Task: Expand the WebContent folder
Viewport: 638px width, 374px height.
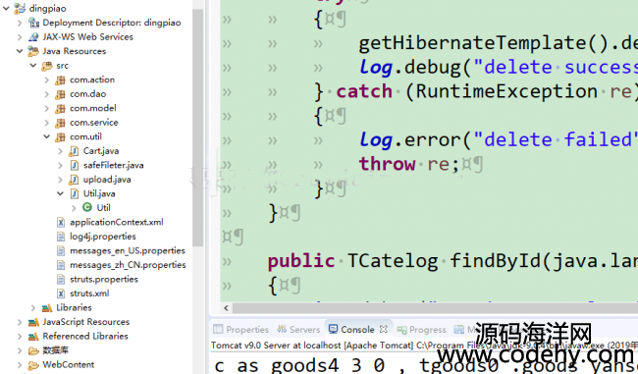Action: coord(20,364)
